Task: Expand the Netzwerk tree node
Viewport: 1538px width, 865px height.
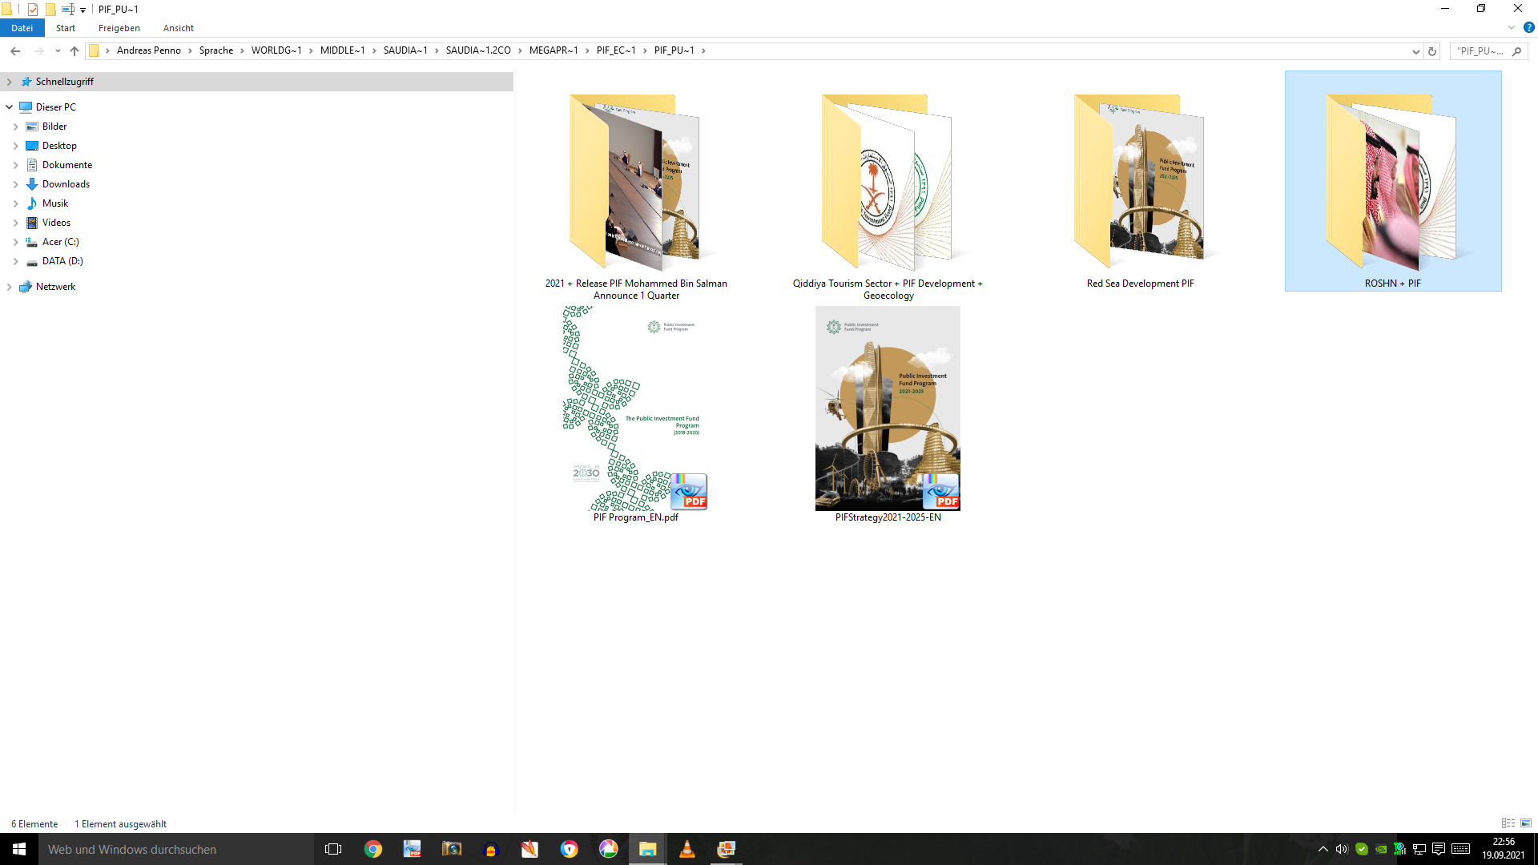Action: (x=10, y=287)
